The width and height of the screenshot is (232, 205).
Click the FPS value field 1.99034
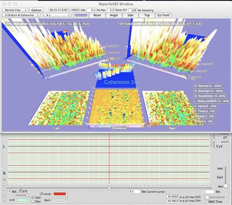tap(74, 10)
